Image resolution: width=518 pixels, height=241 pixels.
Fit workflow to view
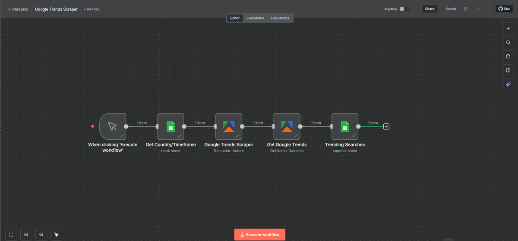pos(11,235)
